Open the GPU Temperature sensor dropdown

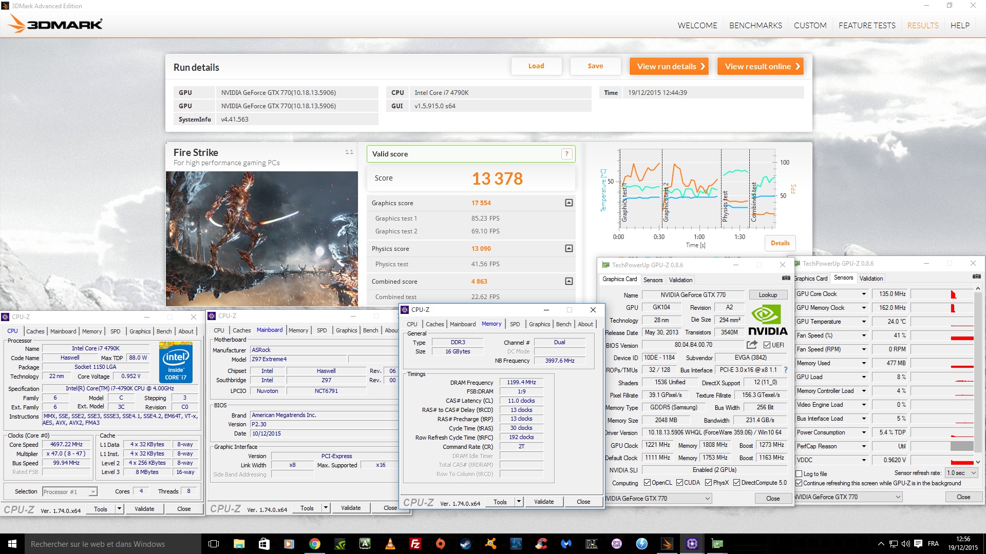tap(864, 322)
